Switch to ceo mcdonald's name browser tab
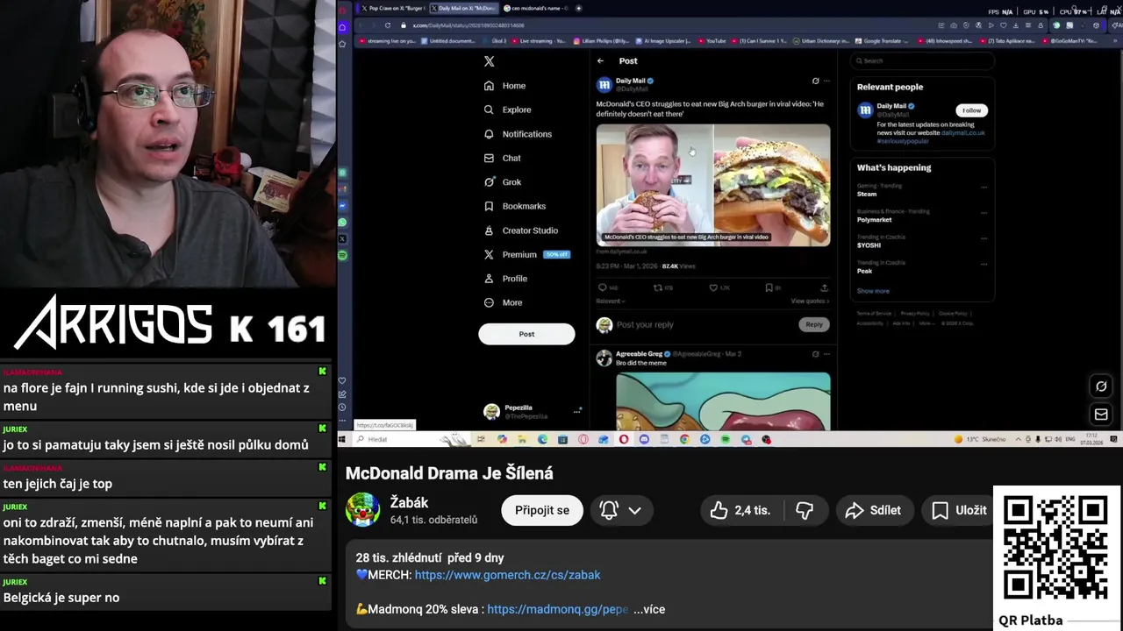 coord(535,8)
